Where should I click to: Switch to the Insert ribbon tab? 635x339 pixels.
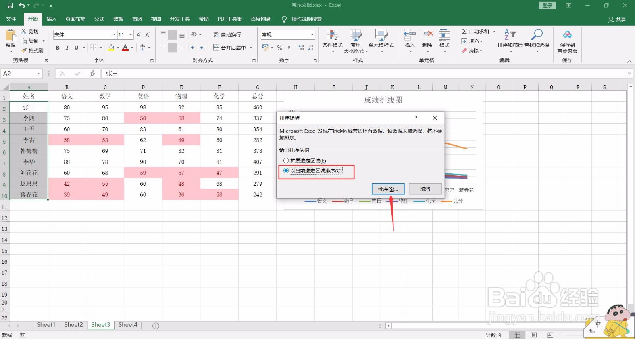(x=52, y=19)
